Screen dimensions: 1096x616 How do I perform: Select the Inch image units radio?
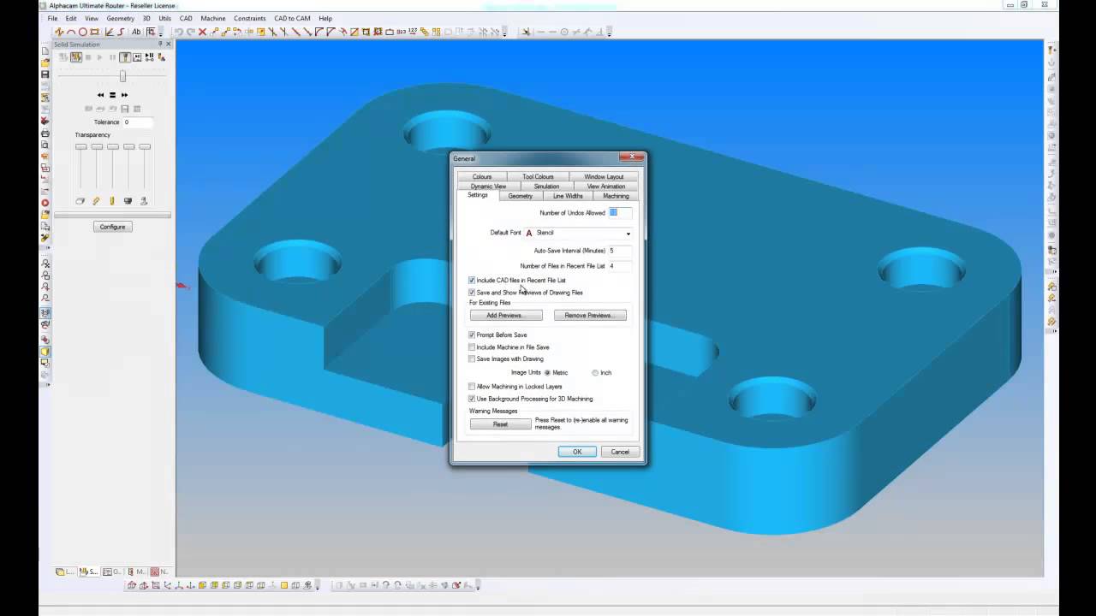tap(595, 373)
